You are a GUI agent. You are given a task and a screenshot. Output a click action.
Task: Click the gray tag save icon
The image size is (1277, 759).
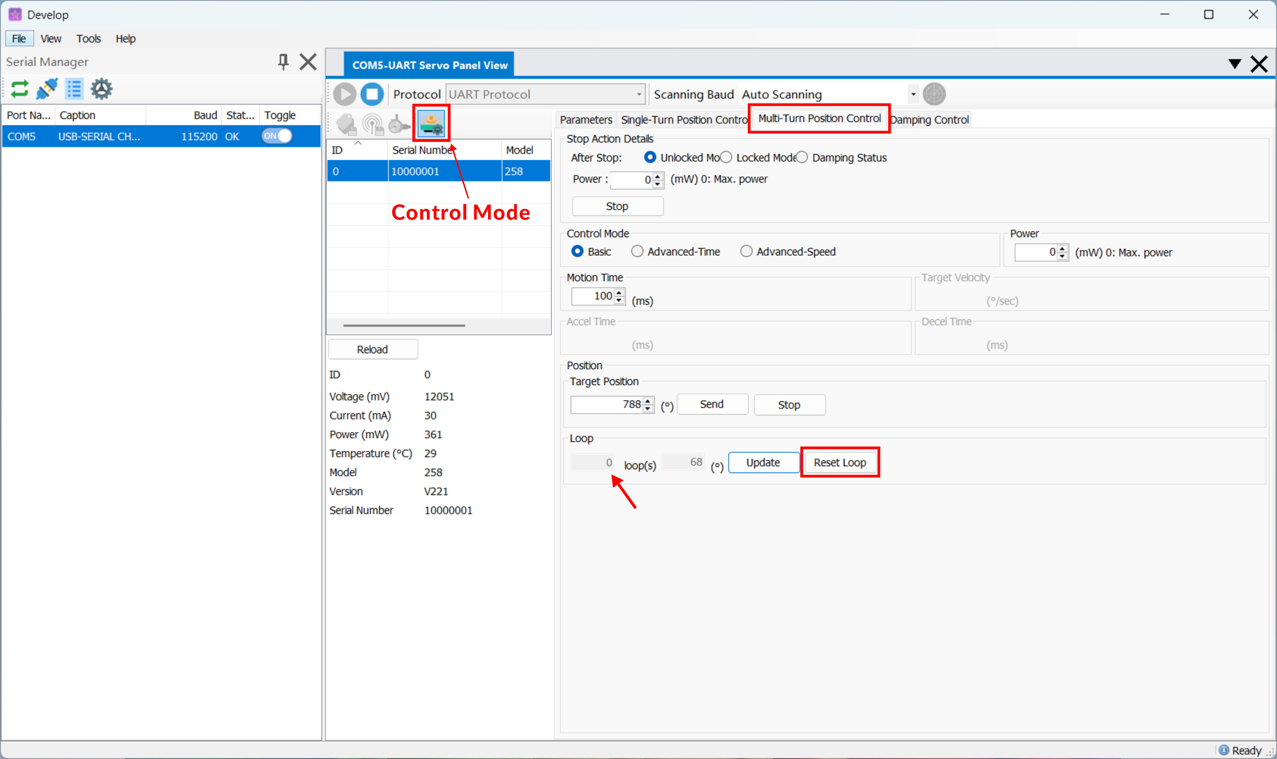pos(346,124)
